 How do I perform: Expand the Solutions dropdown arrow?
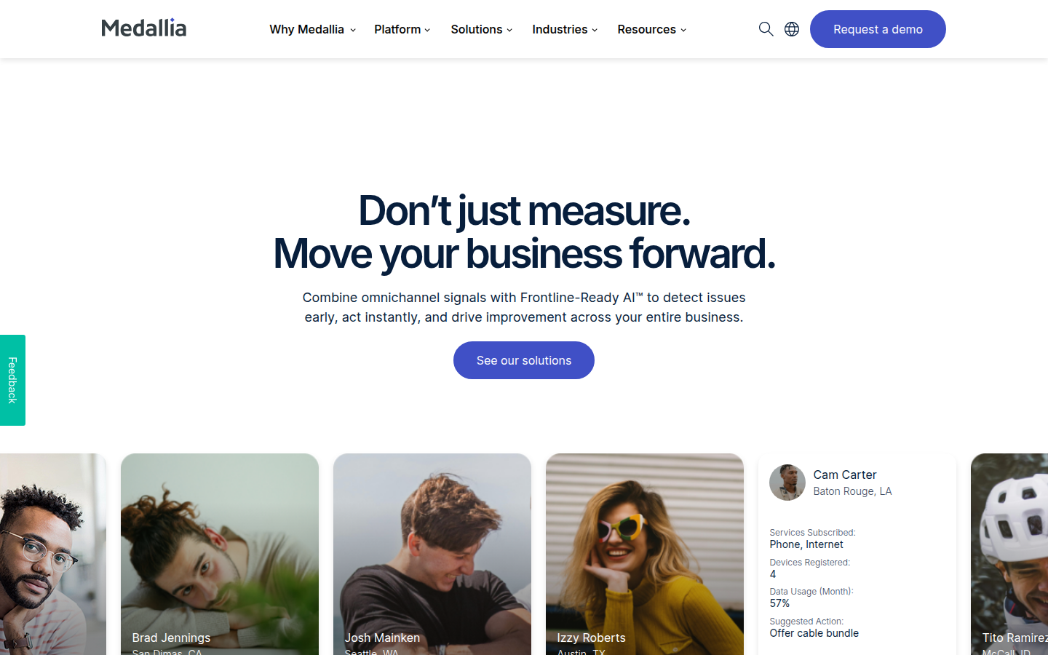(x=509, y=30)
